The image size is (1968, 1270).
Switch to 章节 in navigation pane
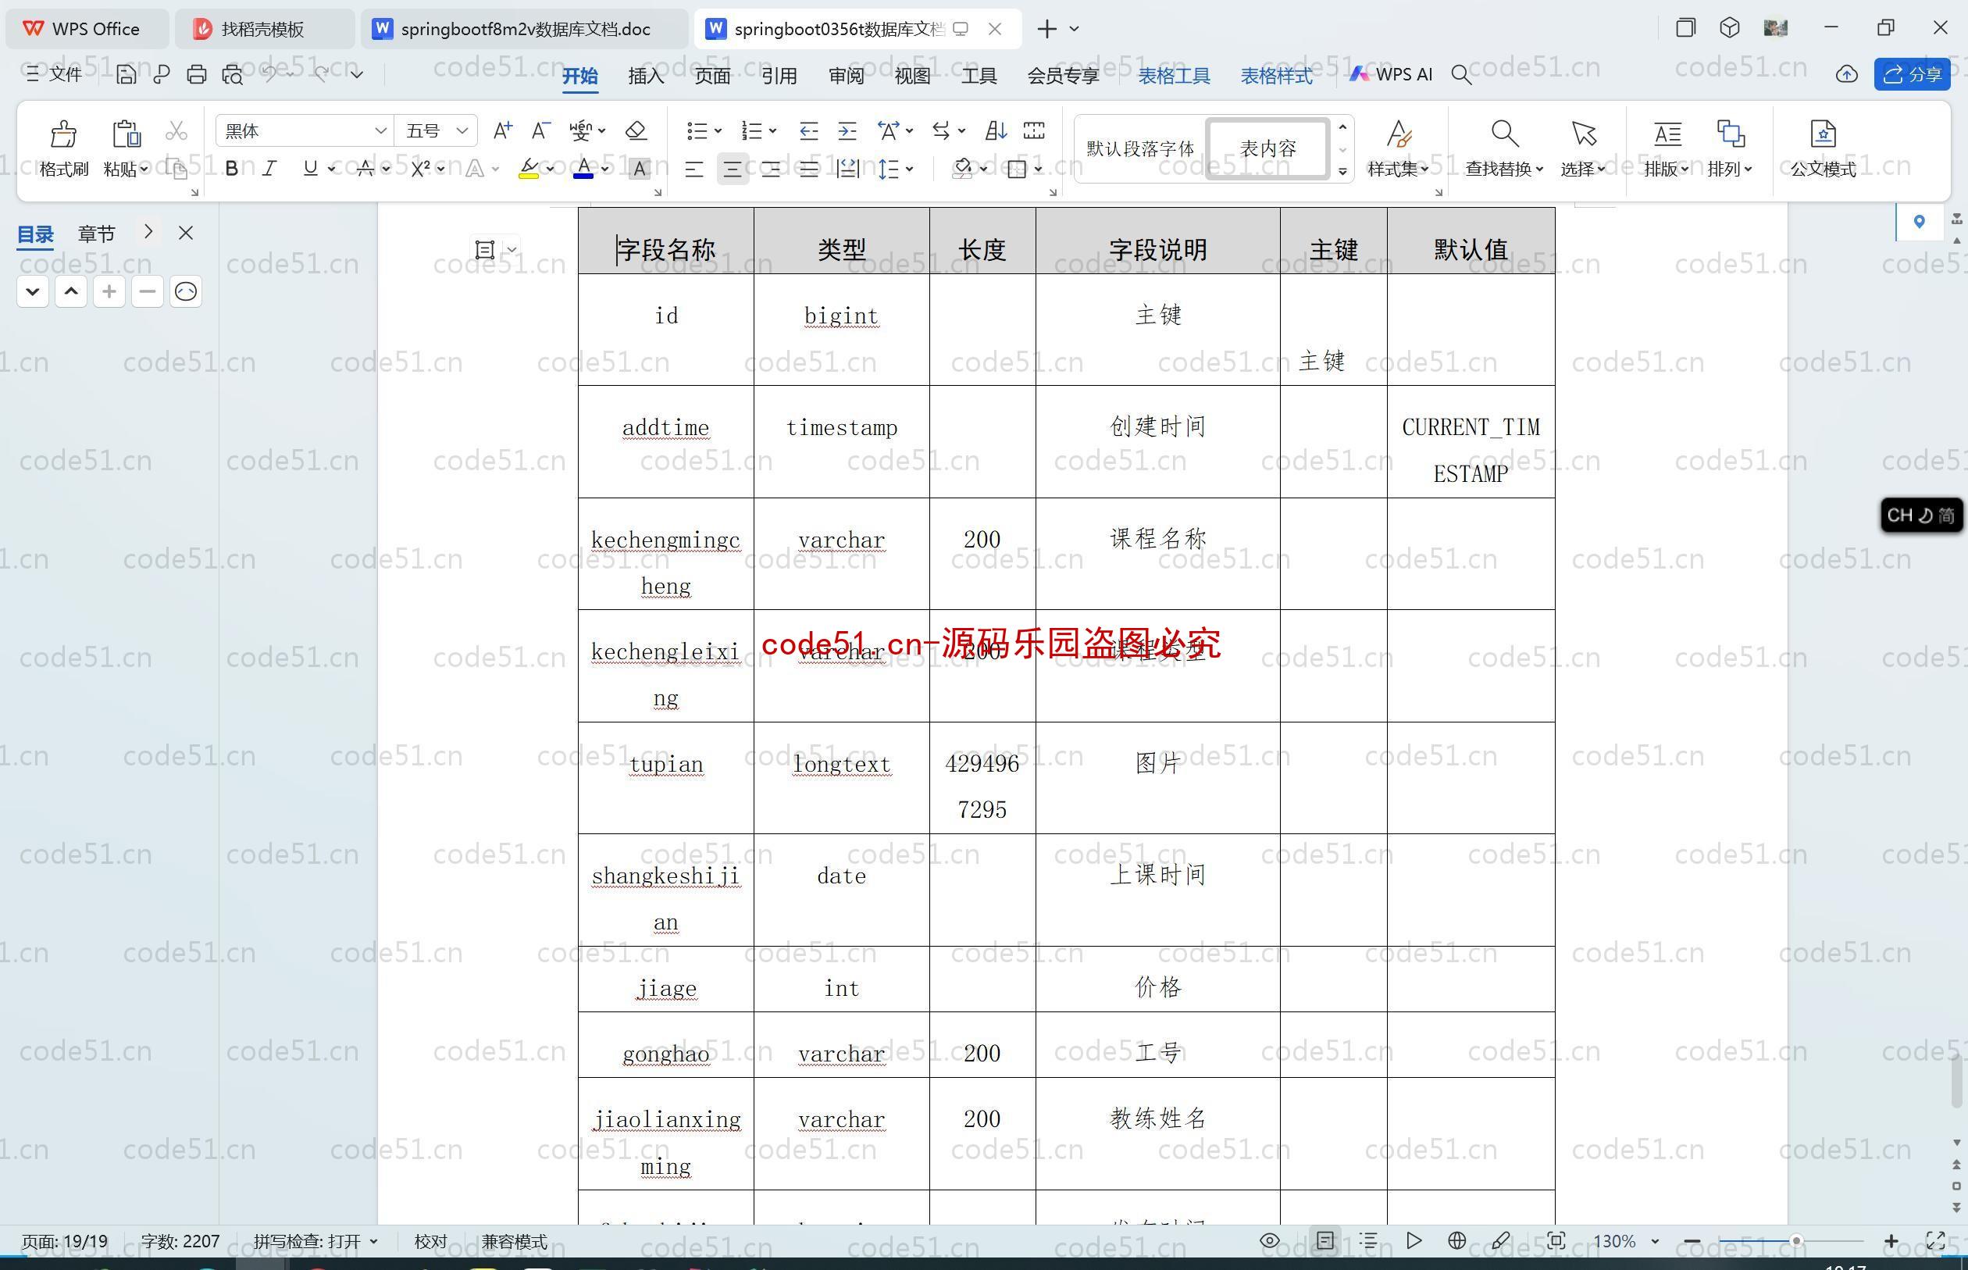tap(97, 234)
